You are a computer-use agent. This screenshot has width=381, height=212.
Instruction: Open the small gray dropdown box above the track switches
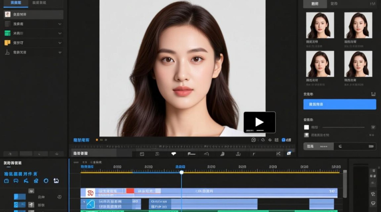(31, 191)
